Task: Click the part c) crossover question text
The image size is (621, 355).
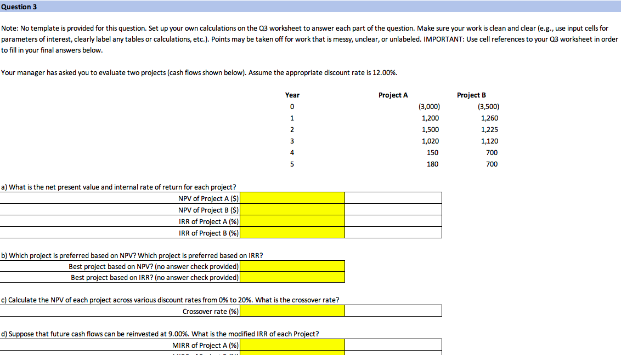Action: [170, 300]
